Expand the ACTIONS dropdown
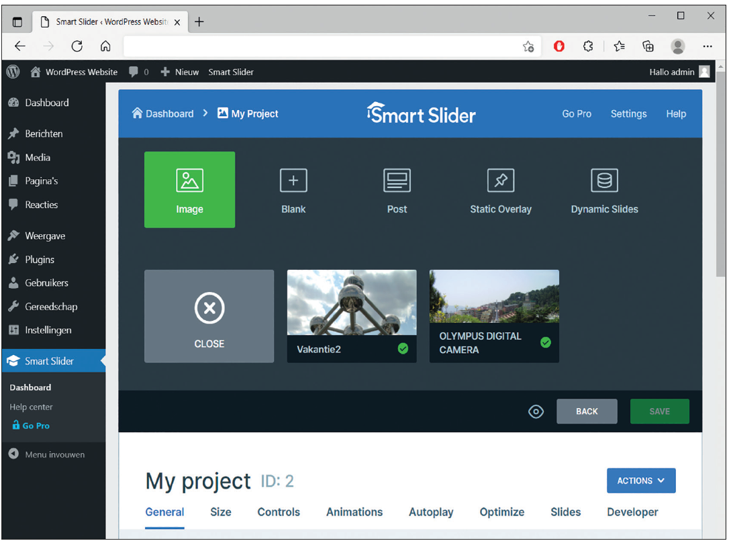 pos(641,481)
